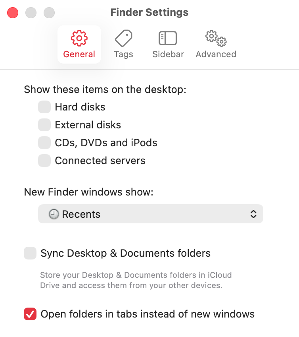This screenshot has height=337, width=299.
Task: Select the Tags settings icon
Action: pos(123,44)
